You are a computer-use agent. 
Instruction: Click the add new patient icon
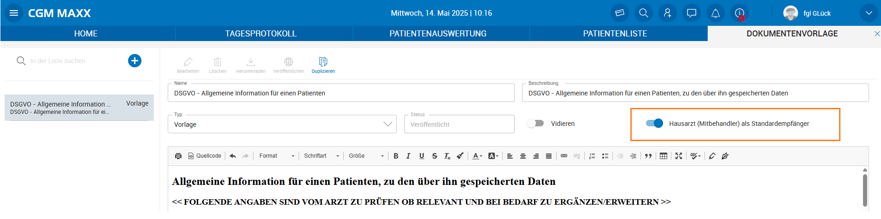click(x=667, y=13)
